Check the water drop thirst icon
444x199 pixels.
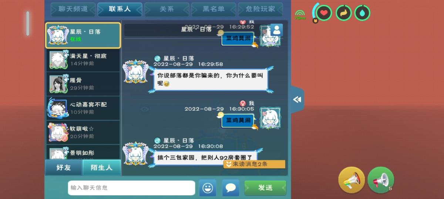point(362,13)
